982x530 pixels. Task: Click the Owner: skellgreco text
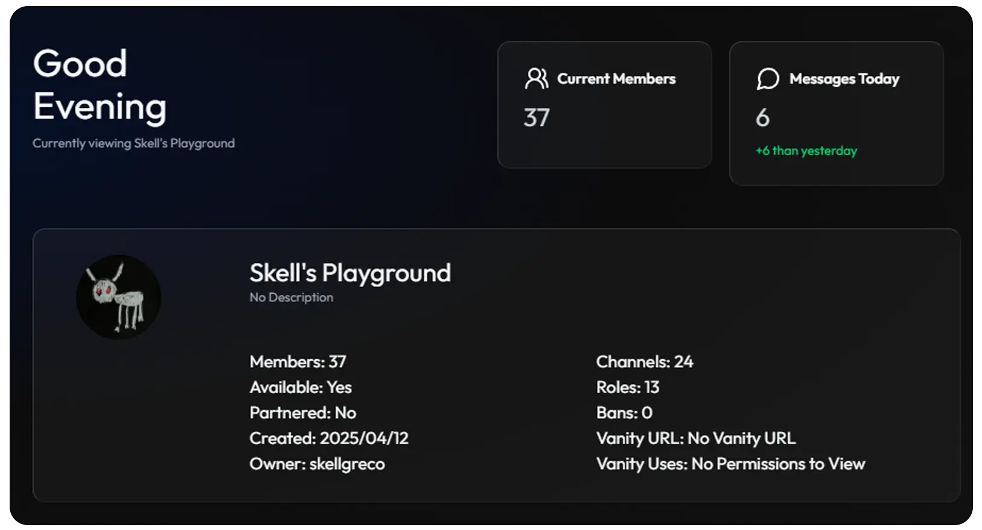tap(317, 464)
